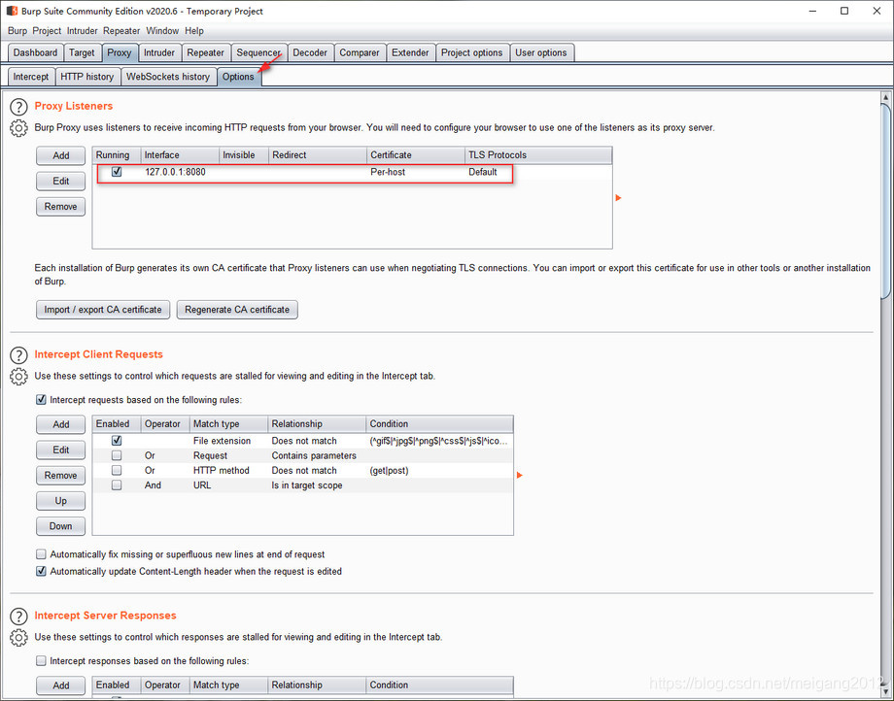Switch to the Decoder tab

click(310, 52)
